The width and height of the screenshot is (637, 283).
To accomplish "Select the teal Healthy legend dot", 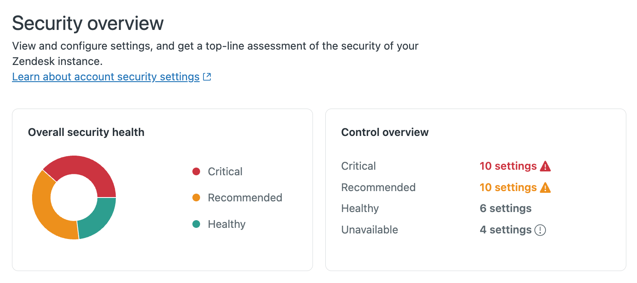I will click(x=196, y=224).
